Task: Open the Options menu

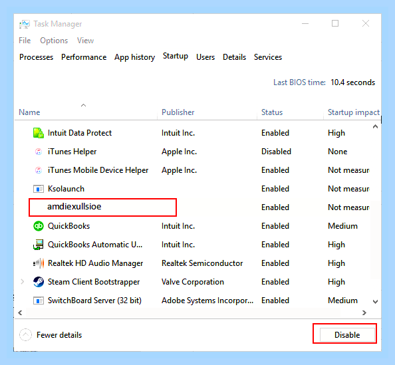Action: (54, 41)
